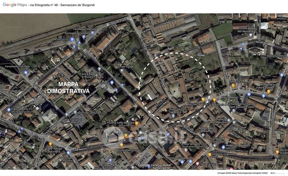The width and height of the screenshot is (288, 176).
Task: Select the Parcheggio Stazione parking pin
Action: [92, 33]
